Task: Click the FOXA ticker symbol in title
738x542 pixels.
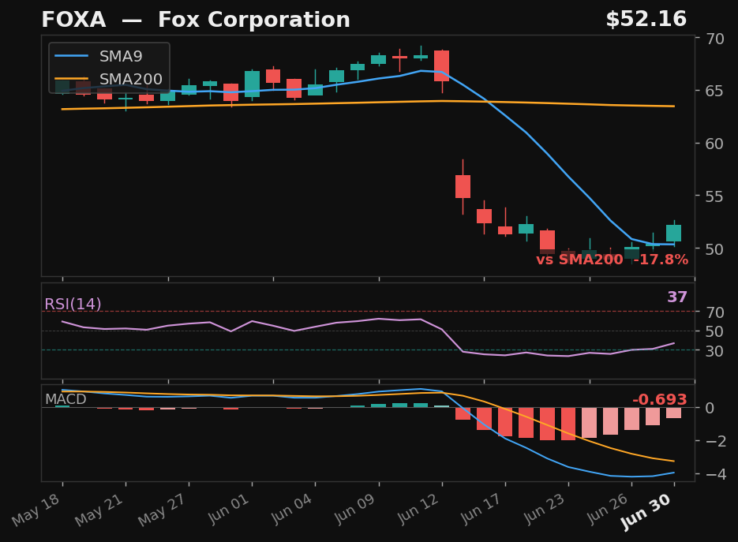Action: 73,20
